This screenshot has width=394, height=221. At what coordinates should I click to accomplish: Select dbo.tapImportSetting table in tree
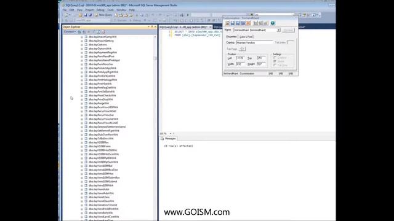[101, 41]
